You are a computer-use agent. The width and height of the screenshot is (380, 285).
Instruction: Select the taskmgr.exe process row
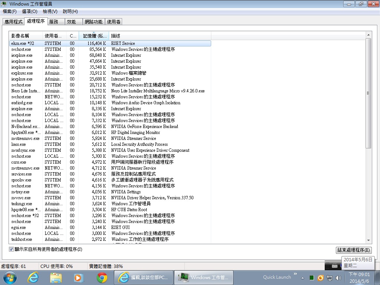click(x=110, y=204)
